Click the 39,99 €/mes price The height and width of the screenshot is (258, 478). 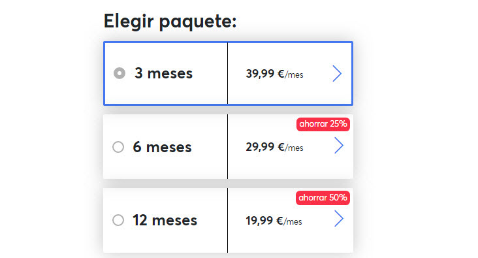pos(274,74)
